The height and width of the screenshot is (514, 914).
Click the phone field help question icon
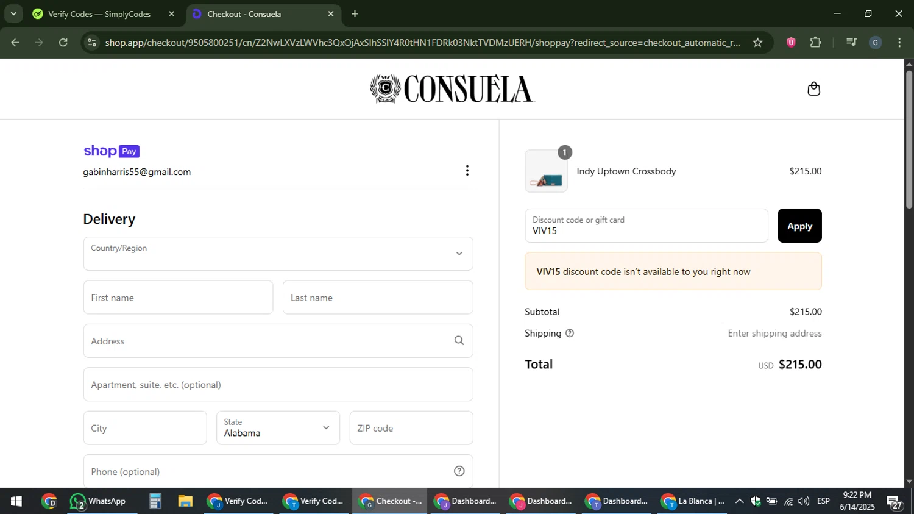coord(459,471)
